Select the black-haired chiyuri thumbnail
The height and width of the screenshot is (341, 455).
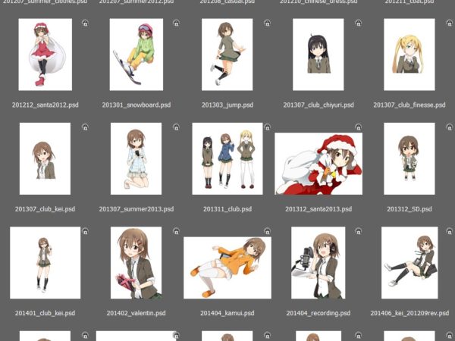tap(318, 55)
